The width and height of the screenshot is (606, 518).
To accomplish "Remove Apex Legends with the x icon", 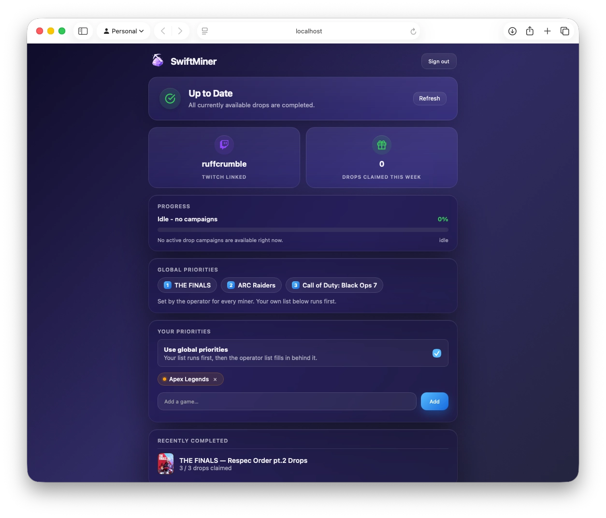I will (215, 379).
